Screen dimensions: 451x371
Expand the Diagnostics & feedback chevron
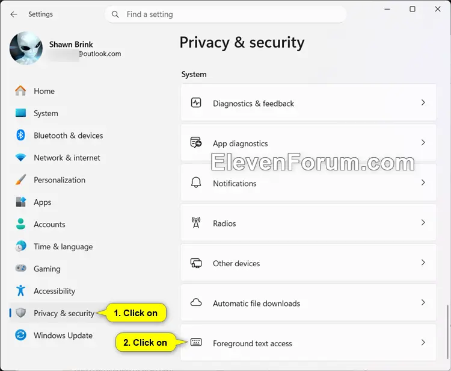423,102
